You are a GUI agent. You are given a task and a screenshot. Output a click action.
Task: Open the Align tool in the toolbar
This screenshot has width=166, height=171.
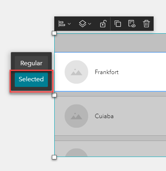pos(62,24)
